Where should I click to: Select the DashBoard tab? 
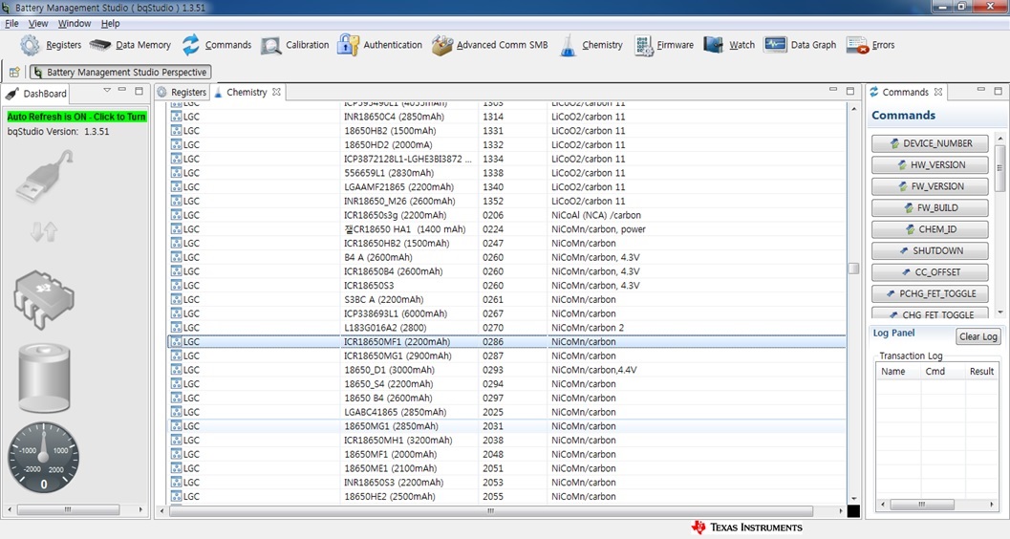click(x=37, y=94)
